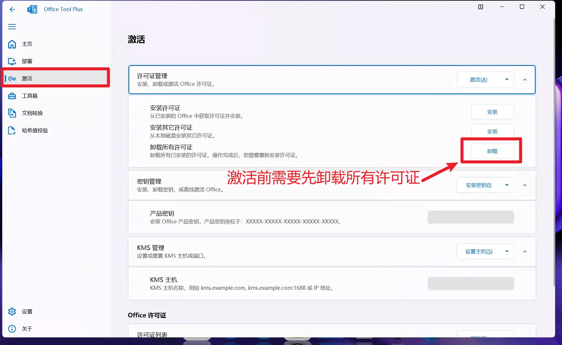Click the 许可证管理 section title

pos(152,76)
